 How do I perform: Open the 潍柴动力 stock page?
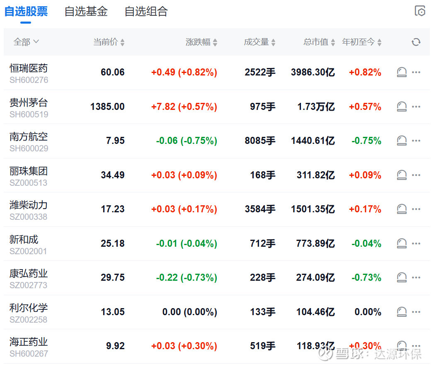click(29, 205)
